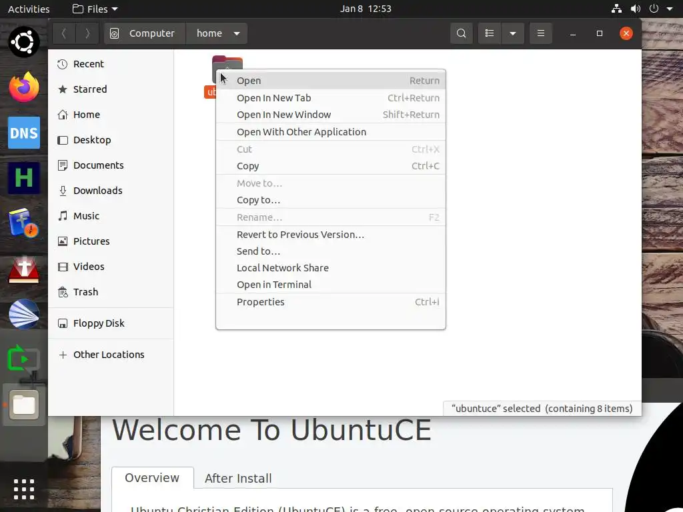The height and width of the screenshot is (512, 683).
Task: Open the Files app menu in top bar
Action: 95,9
